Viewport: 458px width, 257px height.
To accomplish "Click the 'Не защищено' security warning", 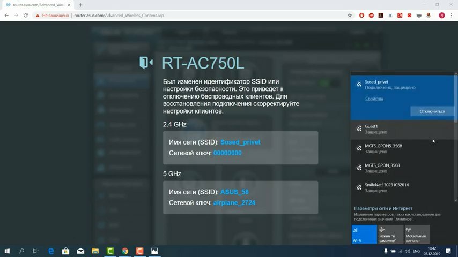I will 52,16.
